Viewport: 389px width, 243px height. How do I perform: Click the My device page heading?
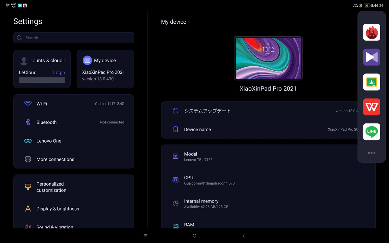(x=174, y=22)
